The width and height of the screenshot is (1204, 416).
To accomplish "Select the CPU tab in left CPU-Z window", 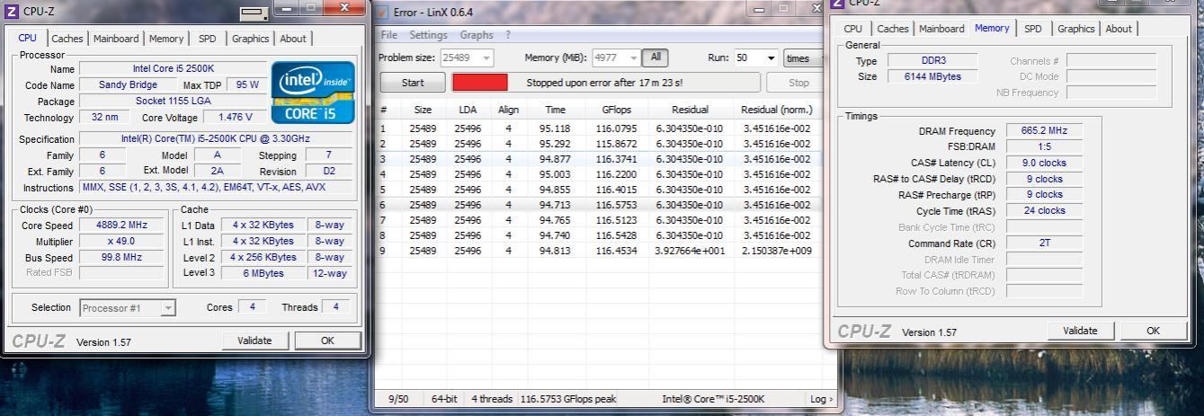I will point(28,38).
